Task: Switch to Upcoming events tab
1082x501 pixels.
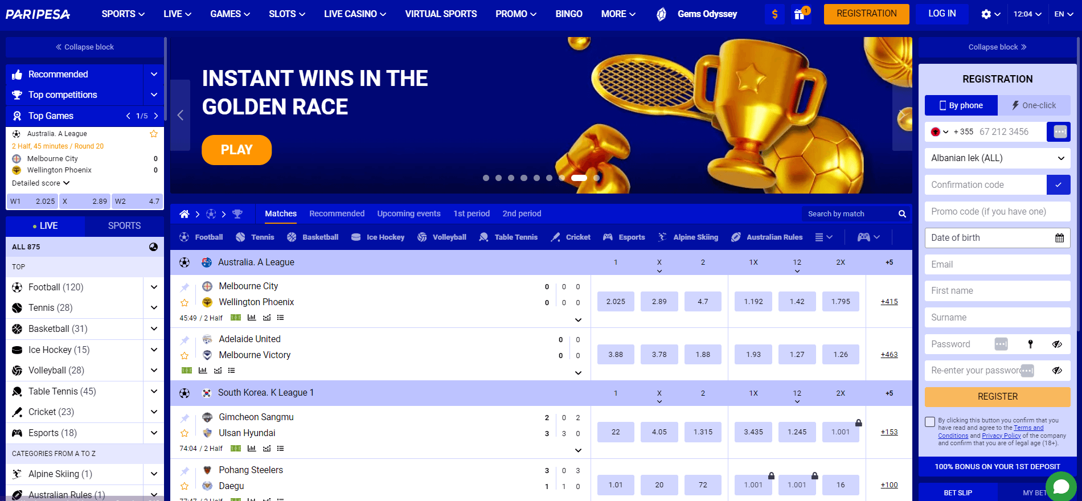Action: 409,213
